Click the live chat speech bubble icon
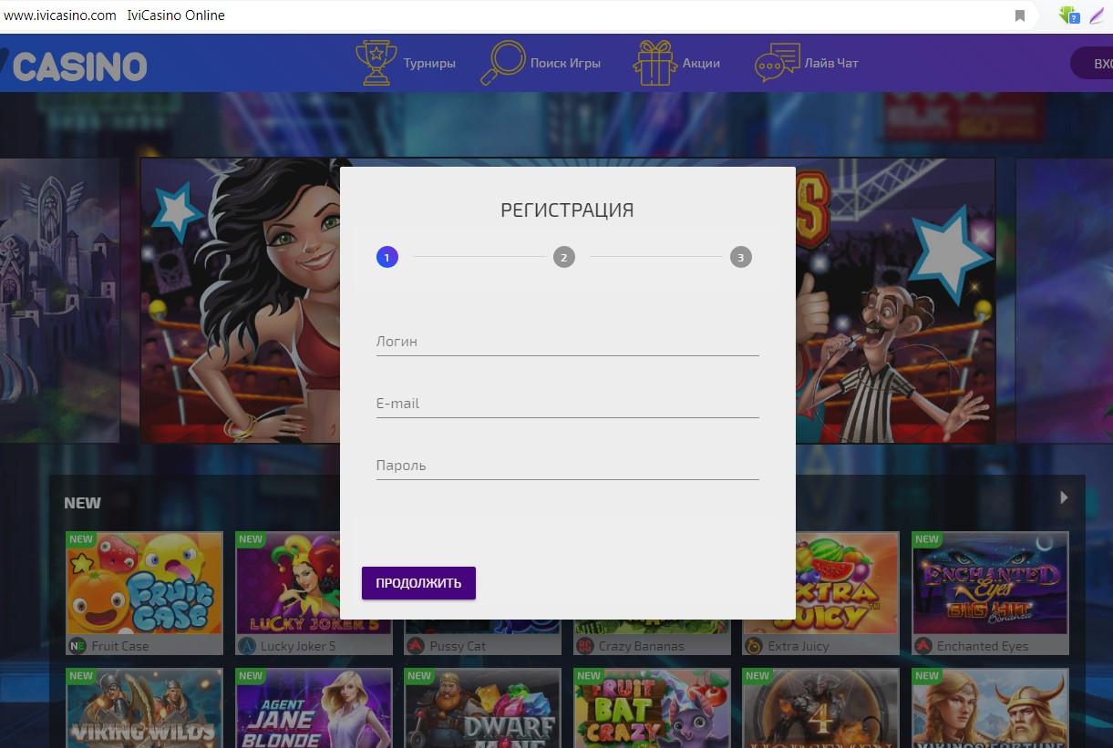The width and height of the screenshot is (1113, 748). pos(778,64)
